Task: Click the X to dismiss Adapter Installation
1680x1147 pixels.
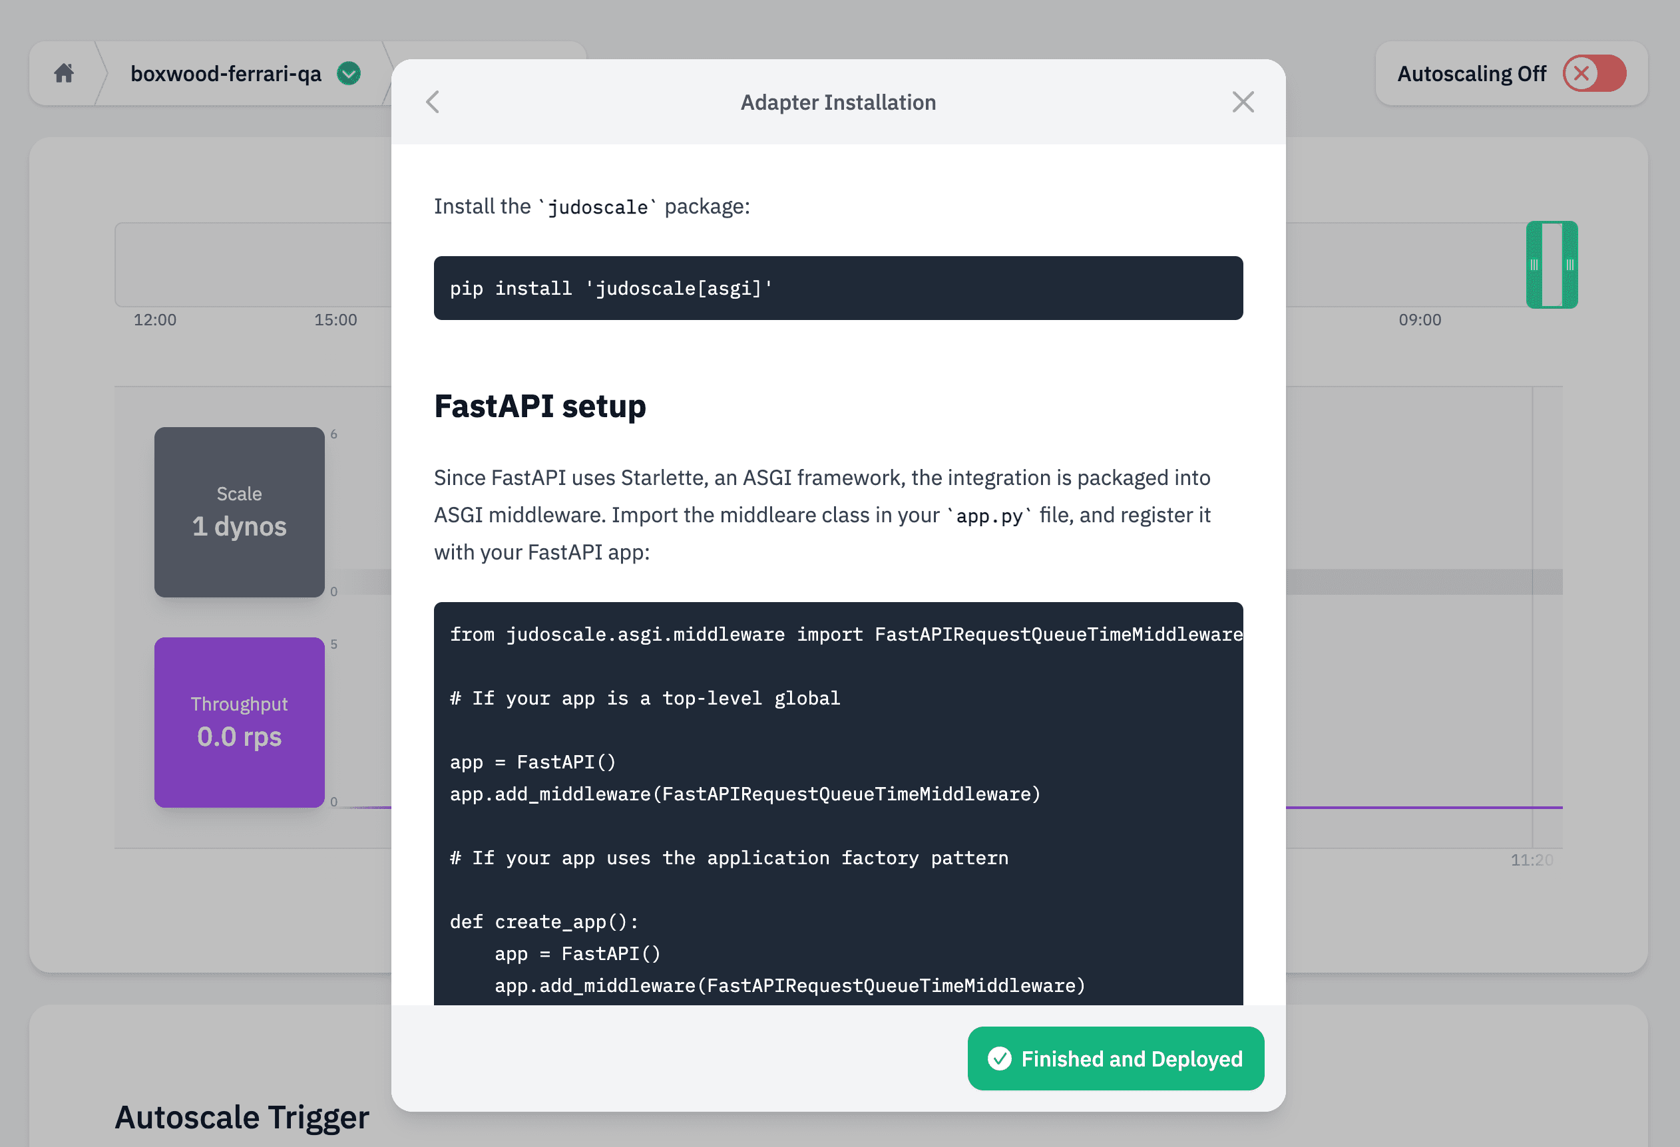Action: tap(1243, 102)
